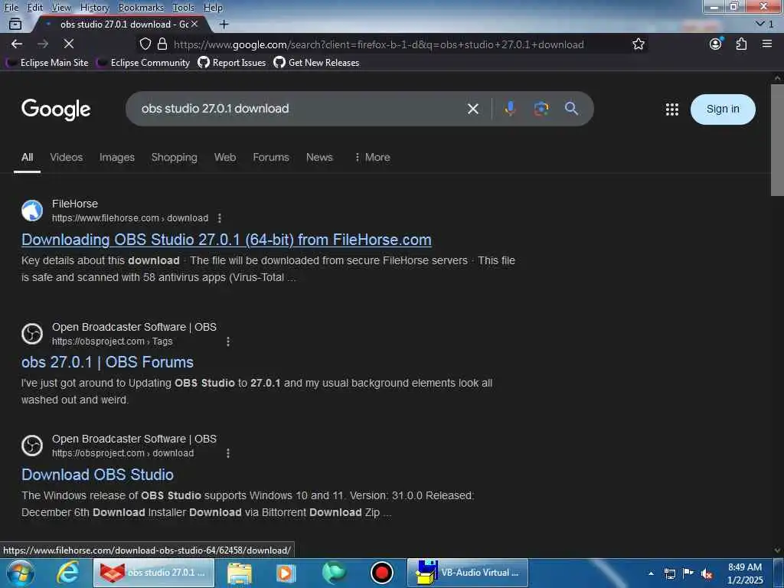Switch to the Shopping results tab
Screen dimensions: 784x588
174,157
